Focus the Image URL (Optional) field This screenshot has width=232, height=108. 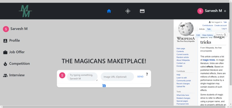click(x=117, y=76)
